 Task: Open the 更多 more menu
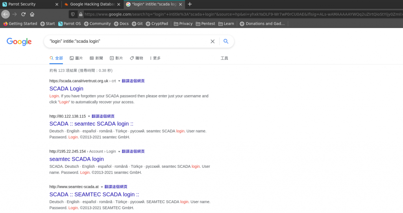pos(155,58)
